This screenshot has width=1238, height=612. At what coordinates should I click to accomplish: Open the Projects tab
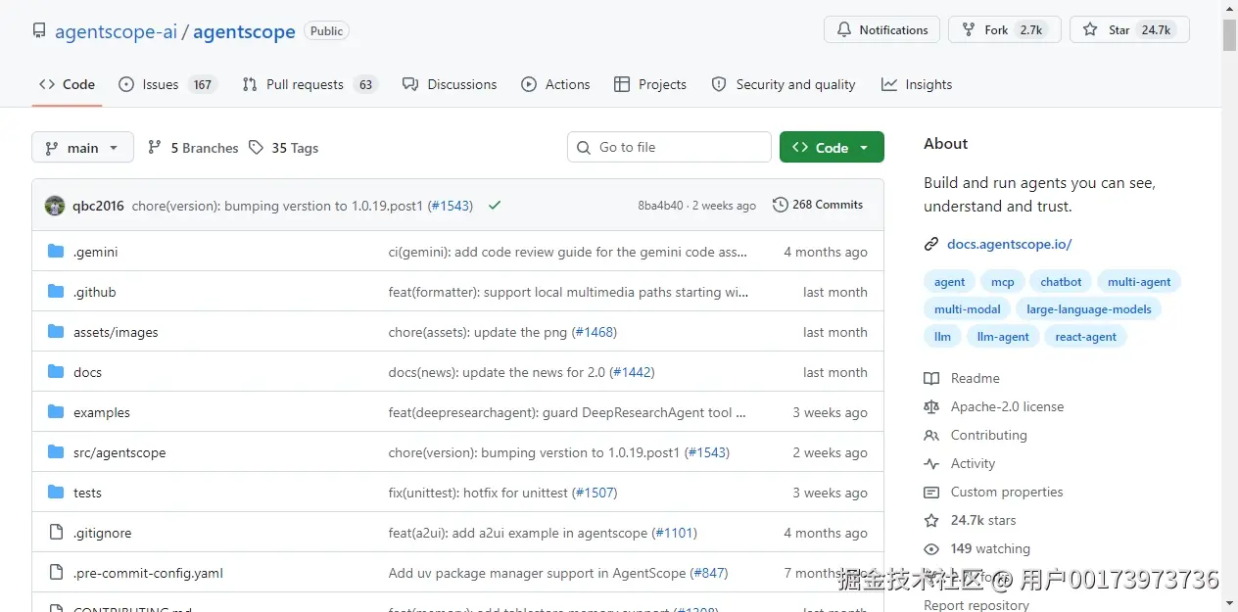(x=650, y=84)
